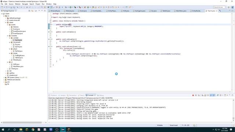Click Pin Console icon
This screenshot has width=235, height=132.
click(218, 95)
